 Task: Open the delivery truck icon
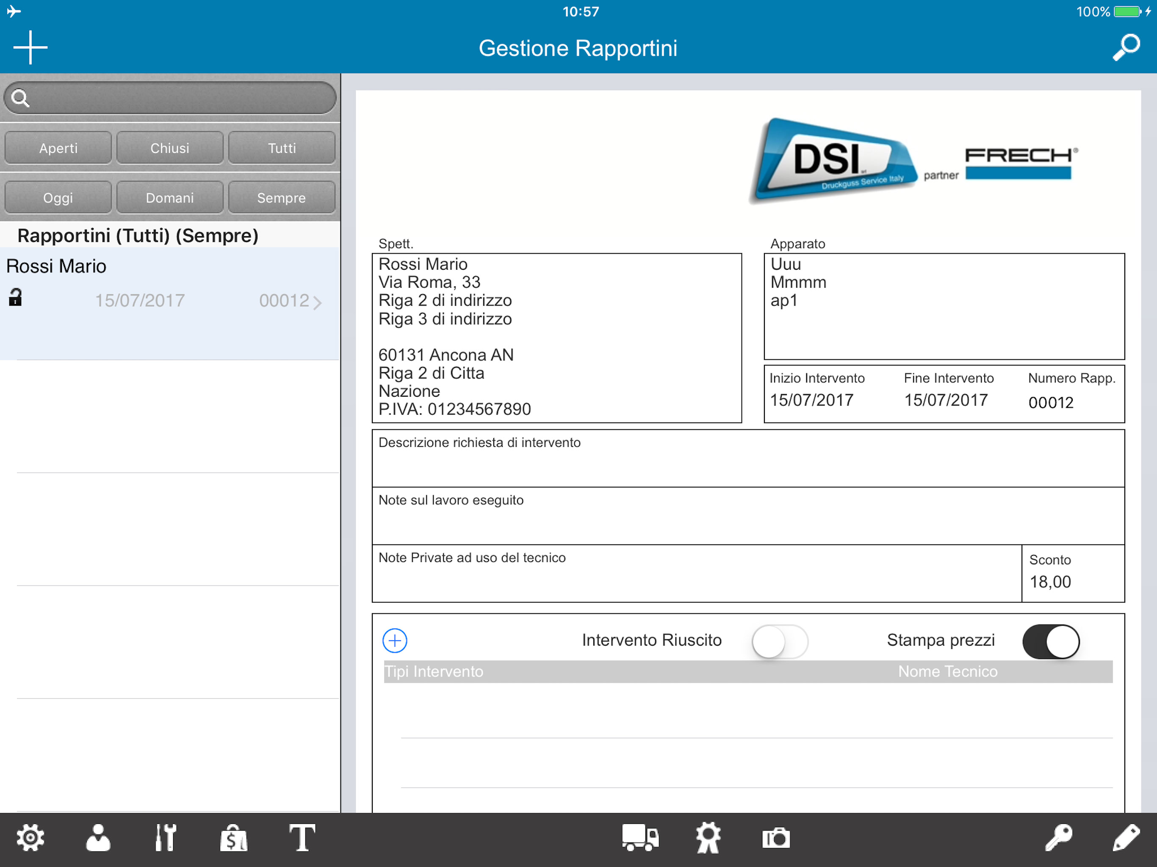pos(640,838)
